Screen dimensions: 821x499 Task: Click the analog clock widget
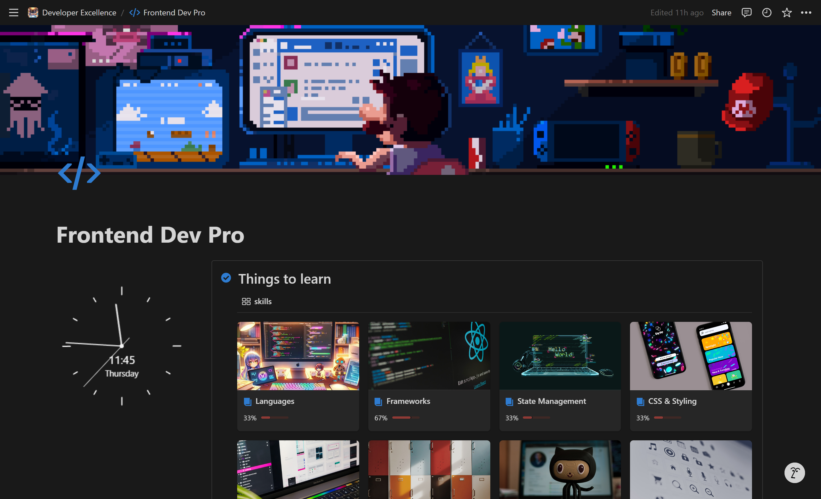pyautogui.click(x=122, y=346)
